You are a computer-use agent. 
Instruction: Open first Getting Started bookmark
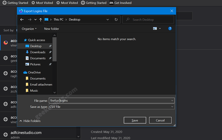[15, 3]
